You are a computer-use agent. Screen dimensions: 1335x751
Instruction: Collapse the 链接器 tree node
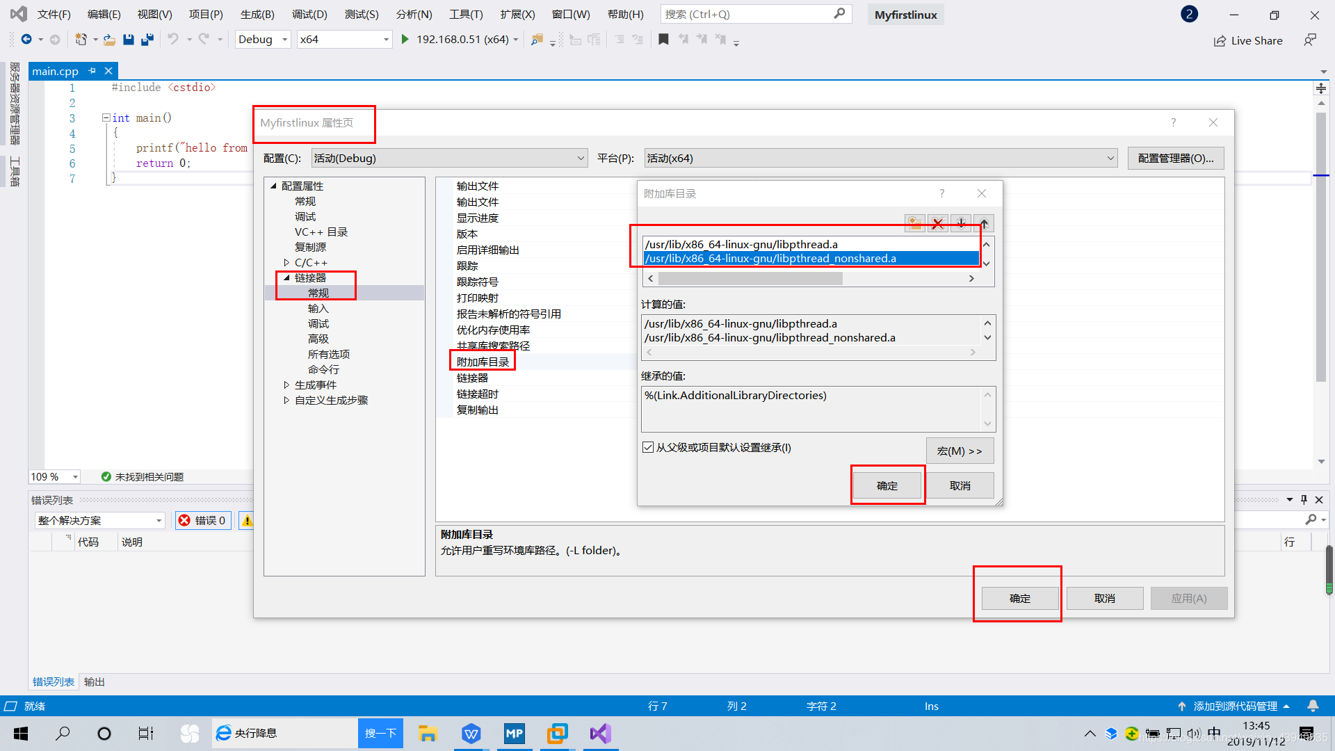[286, 277]
